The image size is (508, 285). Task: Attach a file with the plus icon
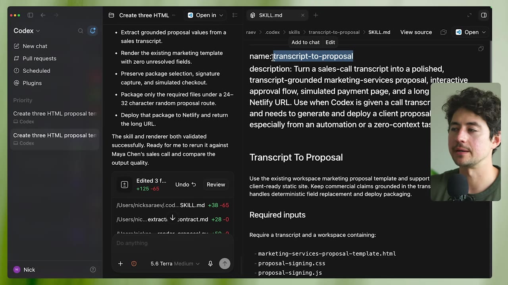[120, 264]
